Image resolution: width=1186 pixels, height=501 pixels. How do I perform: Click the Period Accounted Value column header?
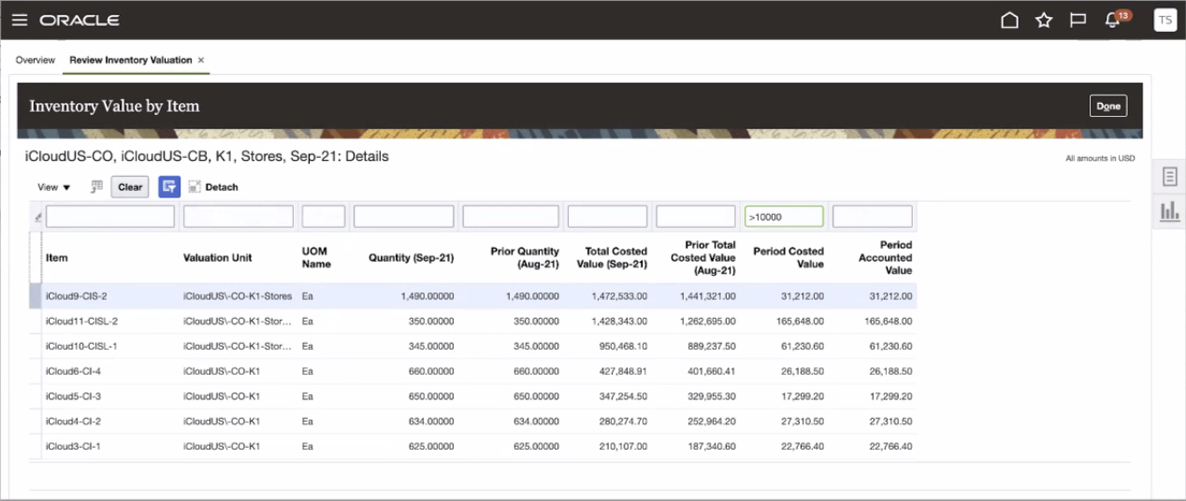point(885,257)
